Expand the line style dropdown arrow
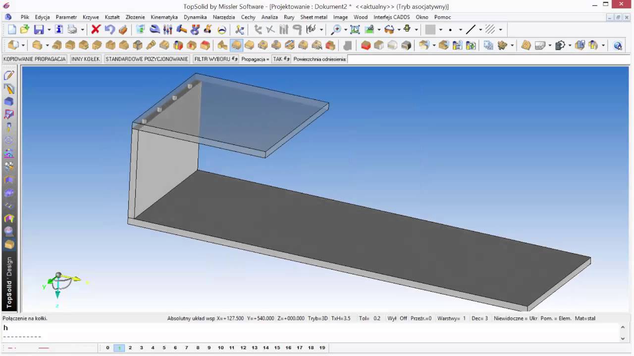The width and height of the screenshot is (634, 356). pyautogui.click(x=480, y=30)
